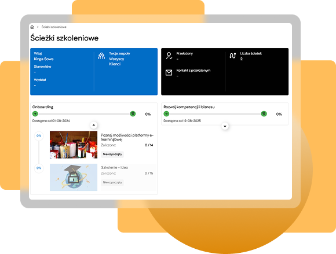Click the paths count route icon
Image resolution: width=336 pixels, height=254 pixels.
click(232, 56)
